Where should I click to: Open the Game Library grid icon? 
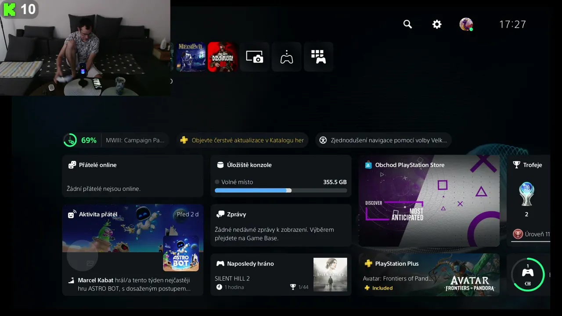coord(318,57)
